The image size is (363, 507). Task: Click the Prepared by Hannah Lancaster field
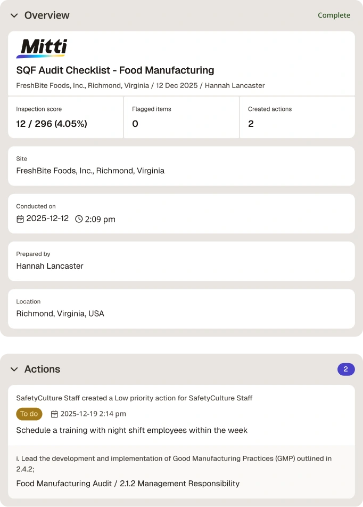(181, 261)
